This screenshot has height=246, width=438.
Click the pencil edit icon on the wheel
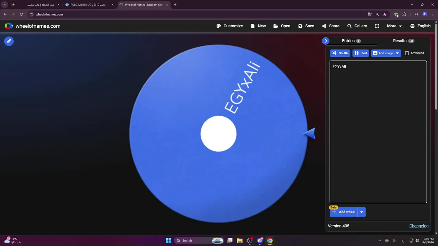(x=9, y=41)
